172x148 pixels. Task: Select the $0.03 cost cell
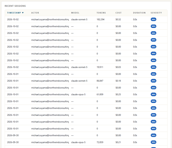pos(118,67)
